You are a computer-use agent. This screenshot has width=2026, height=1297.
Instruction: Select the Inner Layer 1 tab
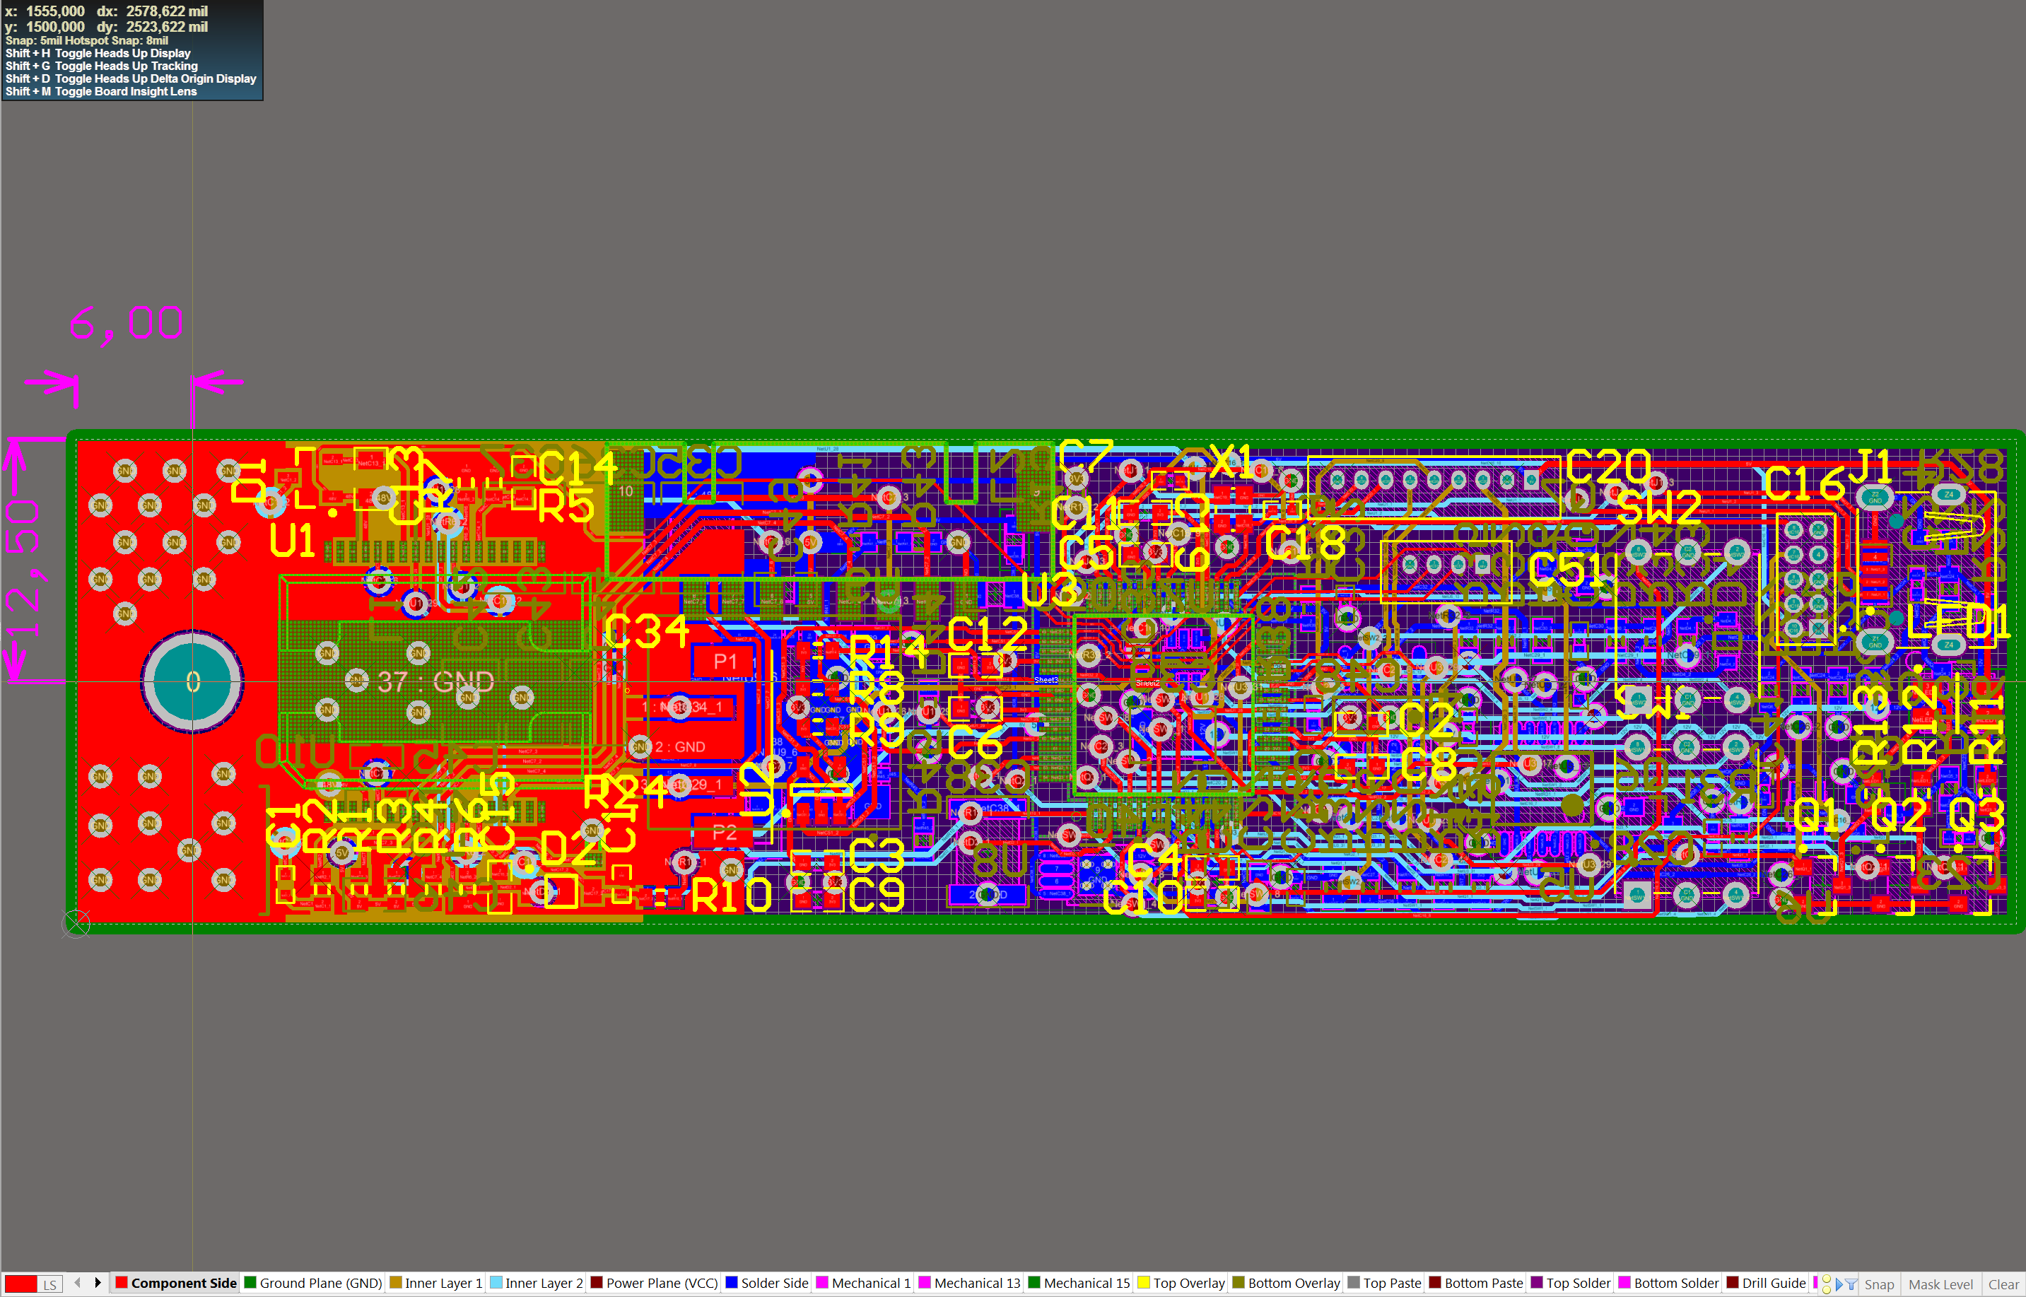pyautogui.click(x=443, y=1284)
